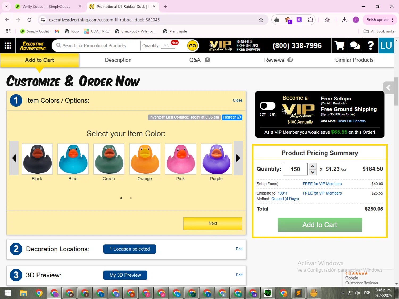Open the Q&A tab
Image resolution: width=399 pixels, height=299 pixels.
(199, 60)
